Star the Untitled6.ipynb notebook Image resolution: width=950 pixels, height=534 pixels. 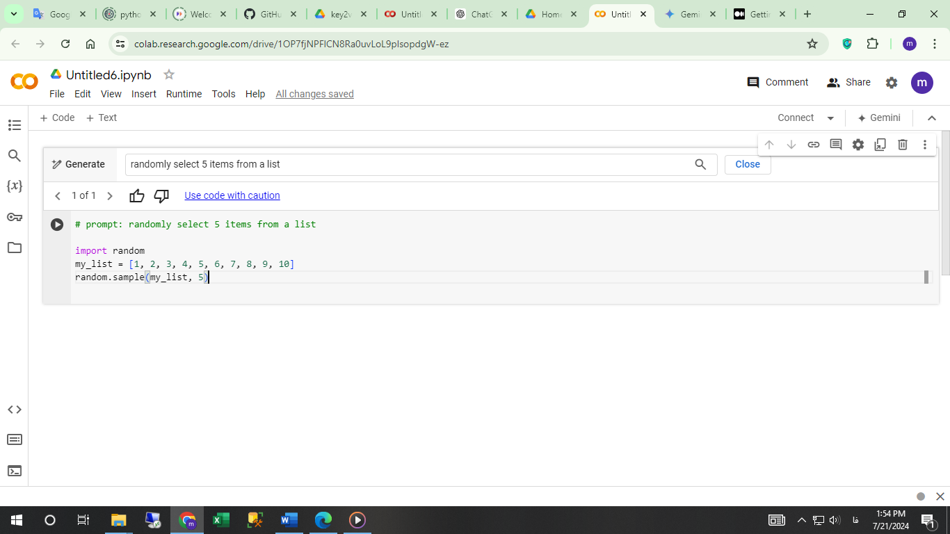168,74
